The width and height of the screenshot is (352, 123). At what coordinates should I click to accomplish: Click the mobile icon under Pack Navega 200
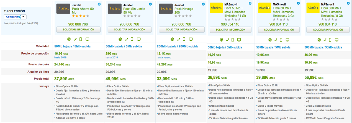pyautogui.click(x=184, y=39)
